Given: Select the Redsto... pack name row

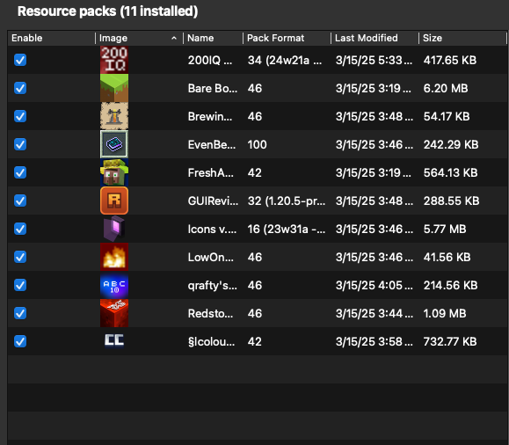Looking at the screenshot, I should [x=210, y=313].
